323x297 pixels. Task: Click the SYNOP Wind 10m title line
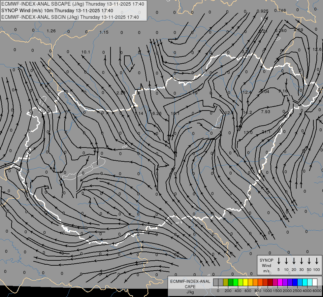[57, 11]
